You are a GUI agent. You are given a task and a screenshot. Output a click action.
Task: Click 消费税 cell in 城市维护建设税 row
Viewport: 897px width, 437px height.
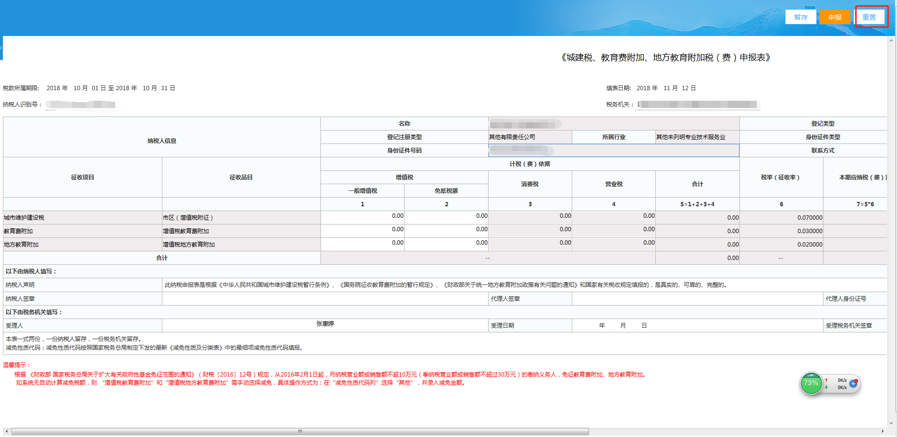530,217
